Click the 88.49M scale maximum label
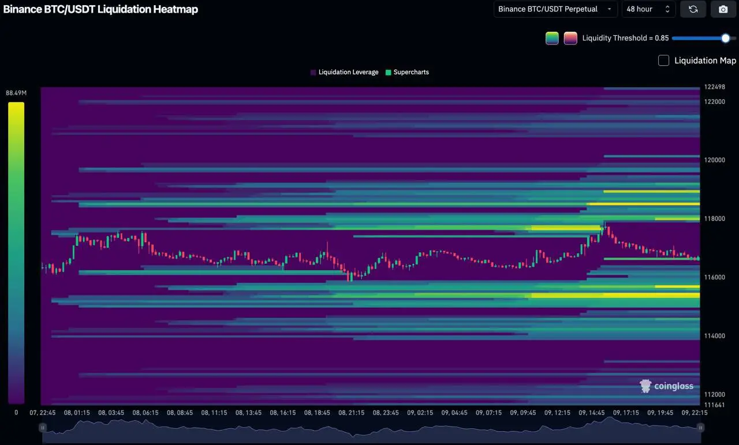739x445 pixels. [x=16, y=93]
